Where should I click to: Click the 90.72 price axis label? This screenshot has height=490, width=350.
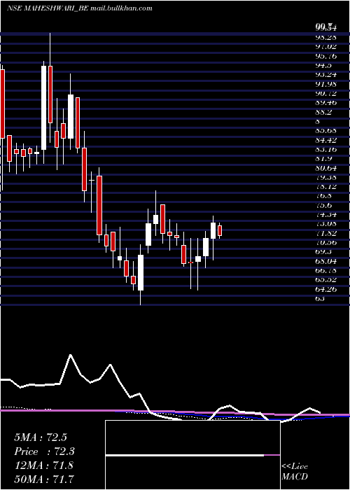point(325,93)
